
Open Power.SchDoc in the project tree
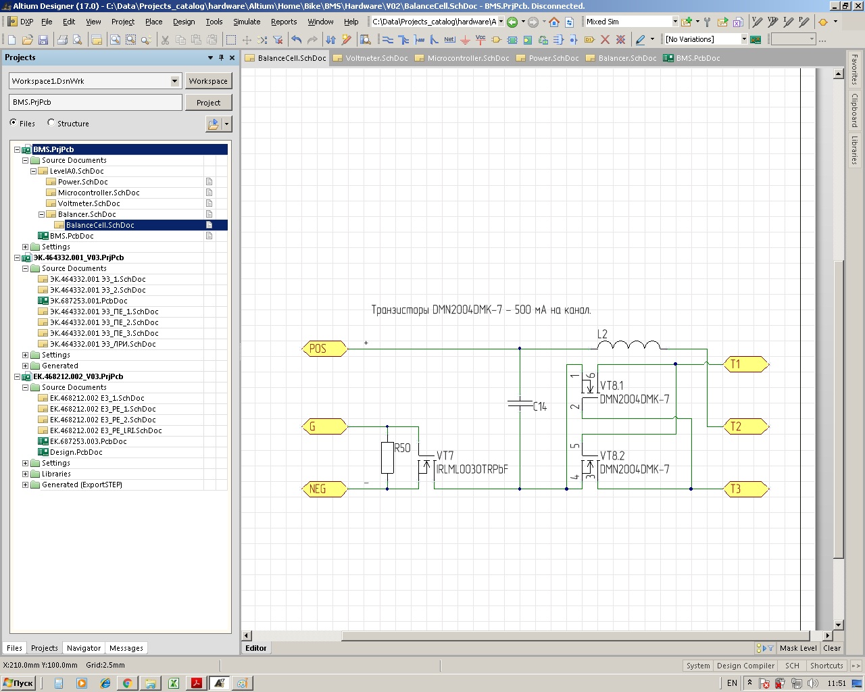click(x=82, y=182)
